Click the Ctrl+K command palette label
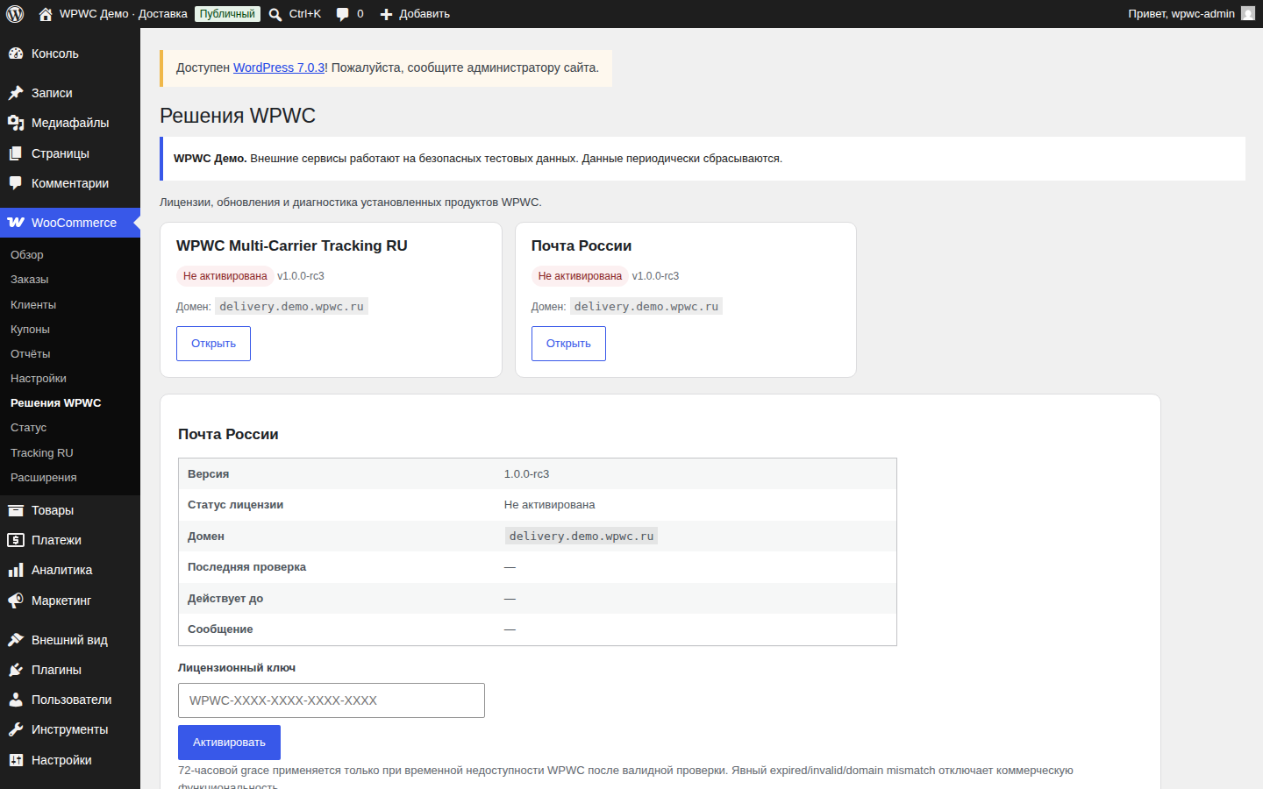The width and height of the screenshot is (1263, 789). [305, 14]
